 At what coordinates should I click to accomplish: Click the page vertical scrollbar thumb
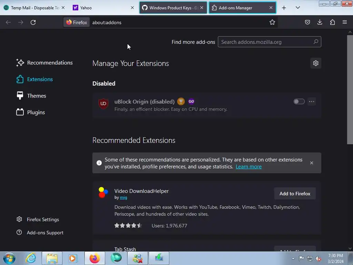pos(350,89)
